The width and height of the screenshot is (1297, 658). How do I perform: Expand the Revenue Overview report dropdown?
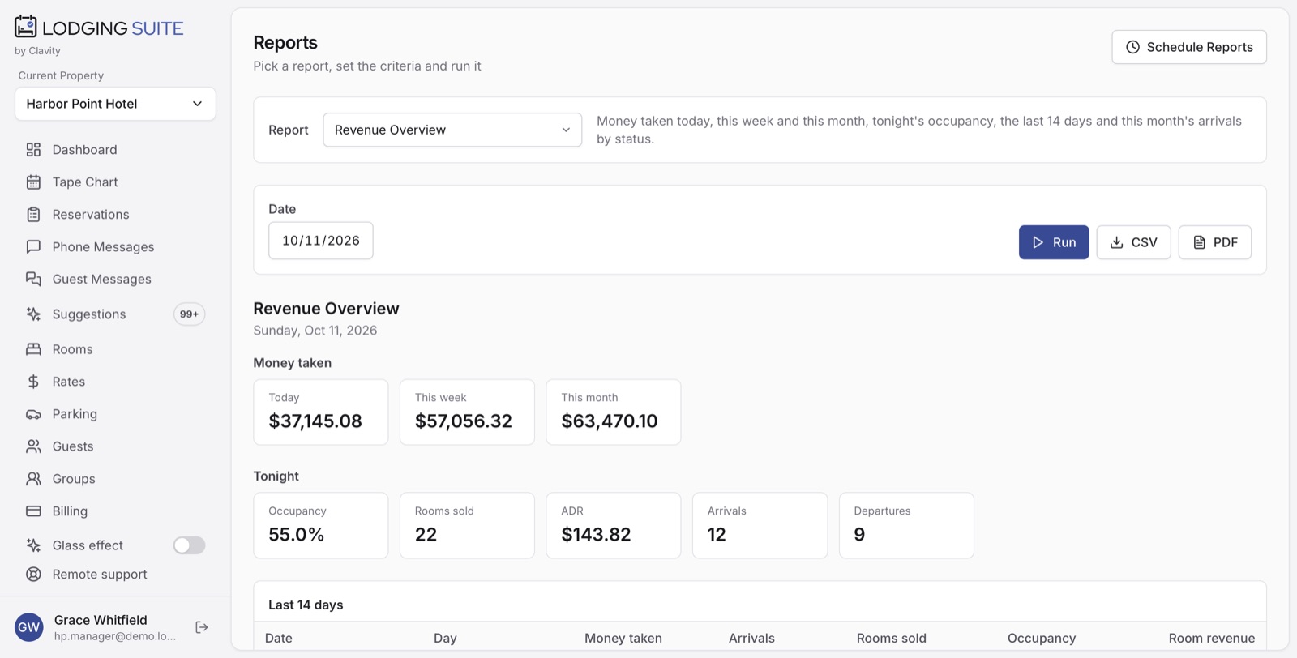[x=452, y=130]
